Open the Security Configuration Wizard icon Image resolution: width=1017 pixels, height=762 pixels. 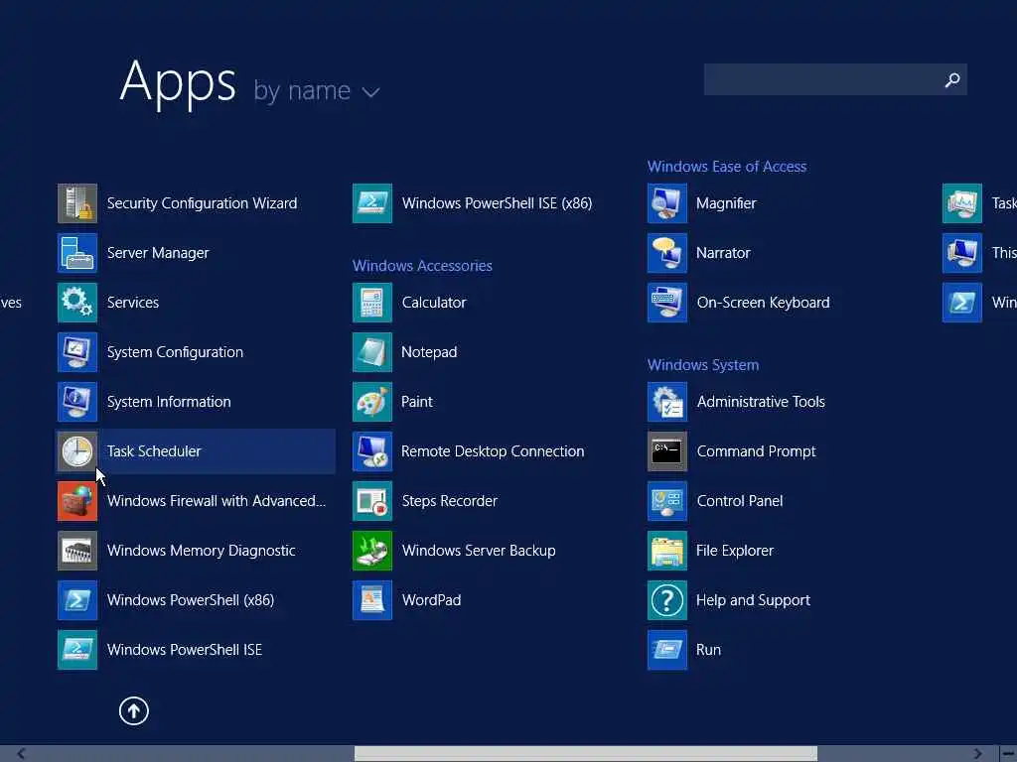pos(77,203)
